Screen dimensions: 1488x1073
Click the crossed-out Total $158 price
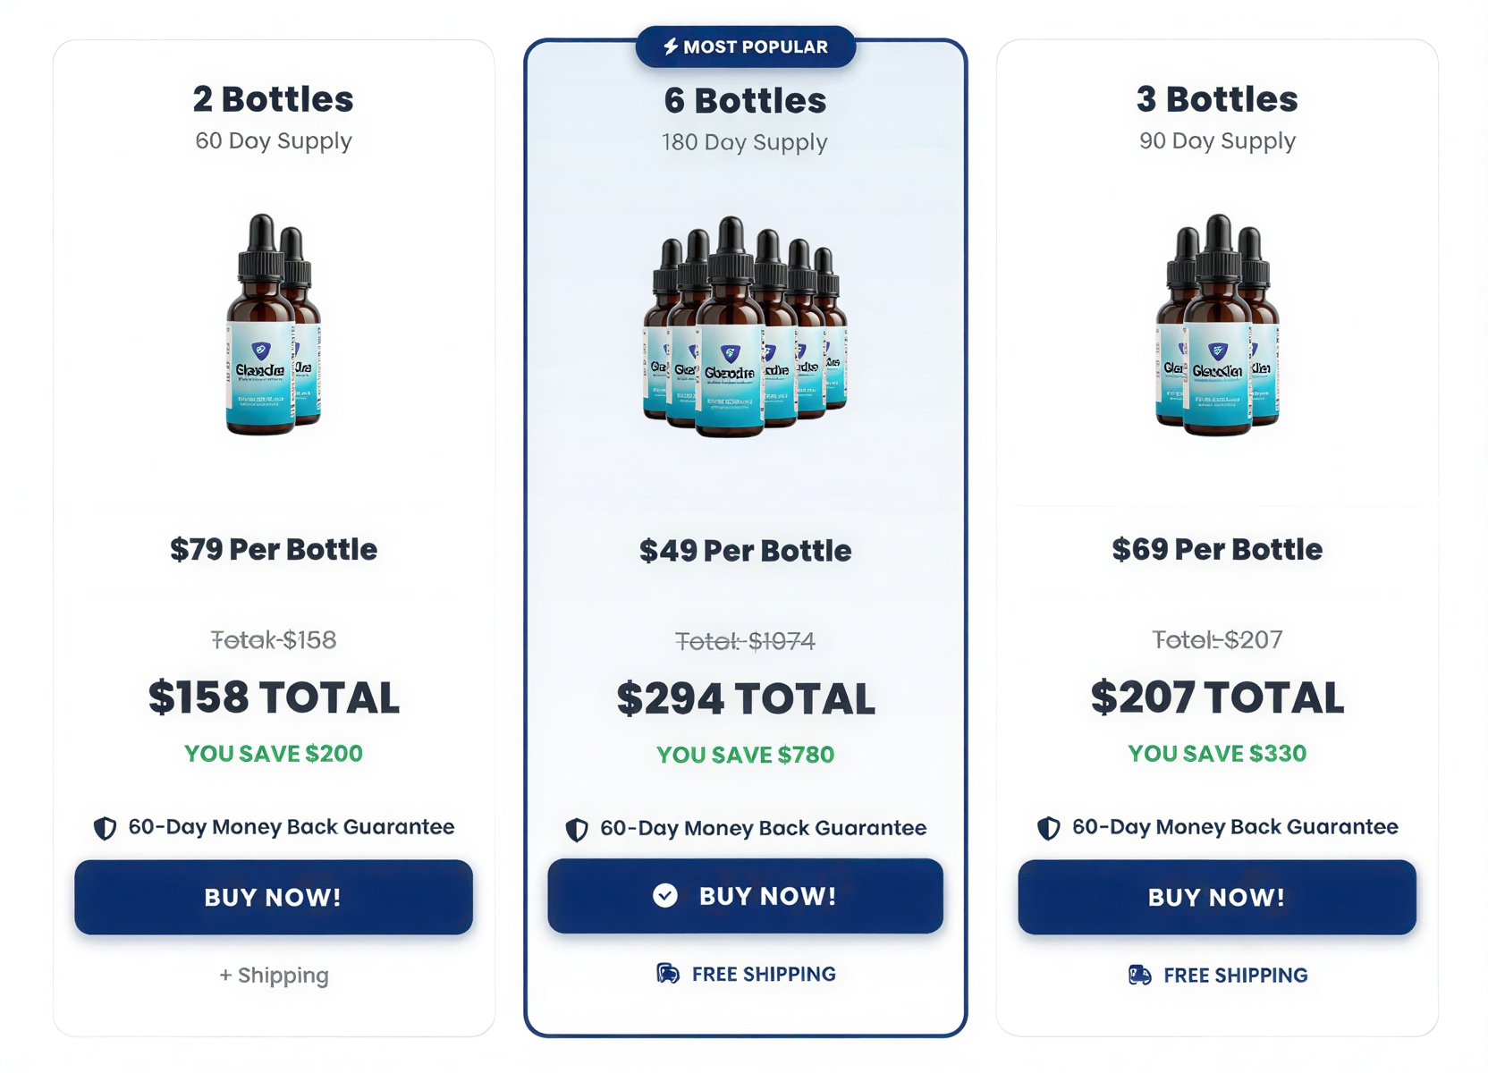[273, 639]
